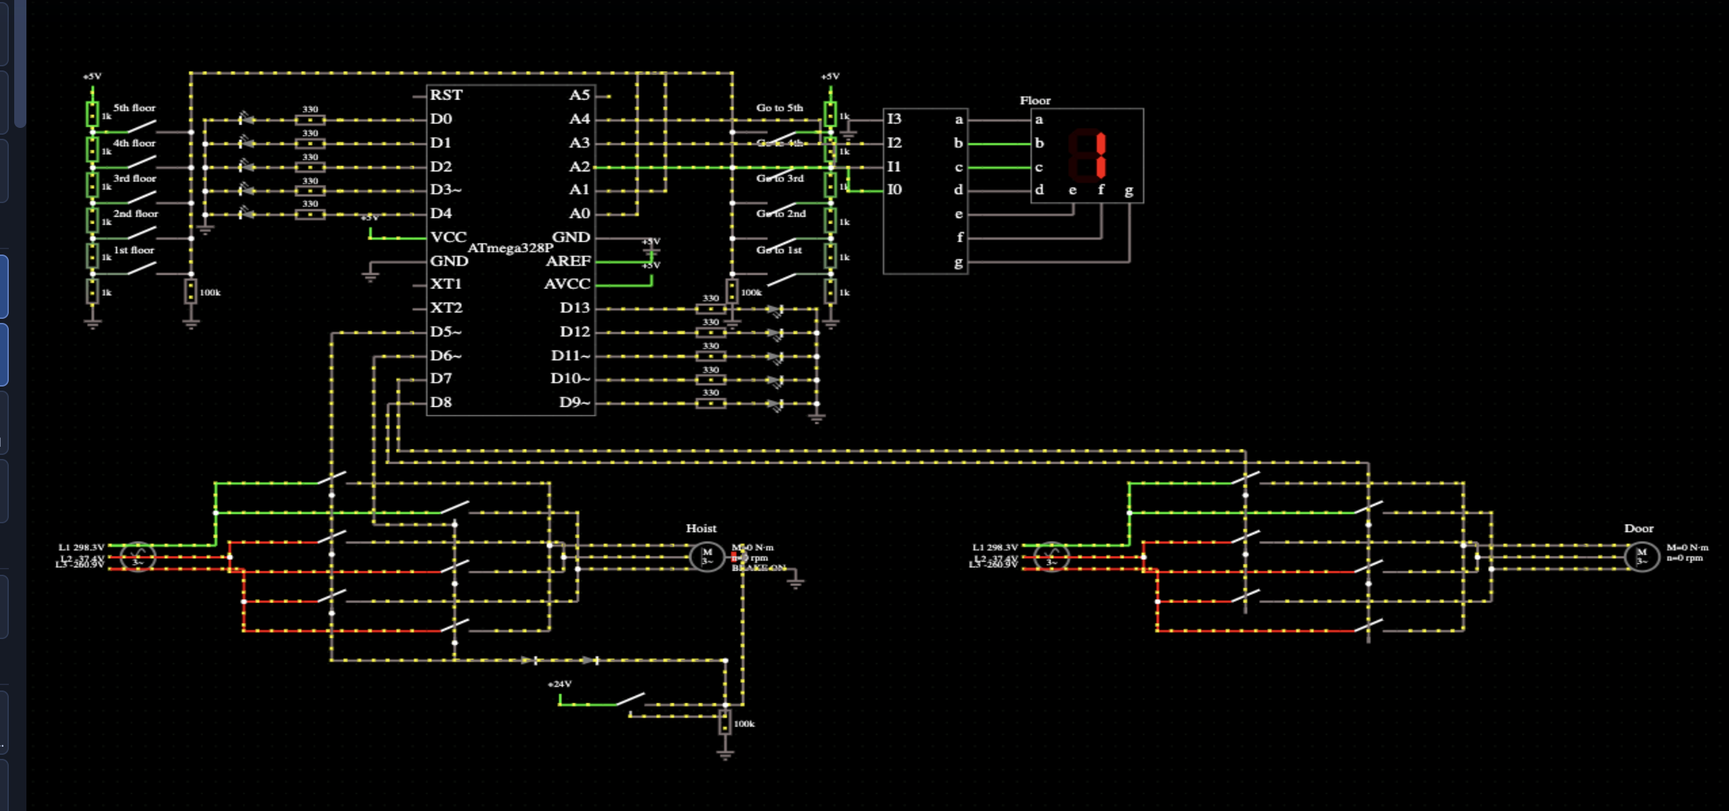Viewport: 1729px width, 811px height.
Task: Flip the switch under Go to 1st label
Action: point(781,278)
